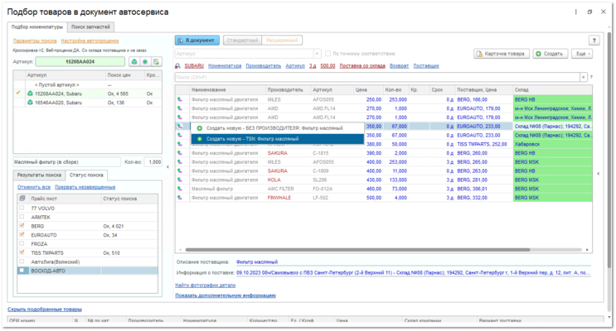Open the Еще dropdown menu
Viewport: 616px width, 331px height.
coord(583,54)
